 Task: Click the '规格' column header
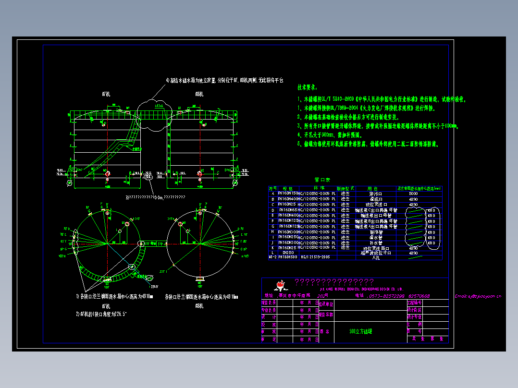point(288,188)
